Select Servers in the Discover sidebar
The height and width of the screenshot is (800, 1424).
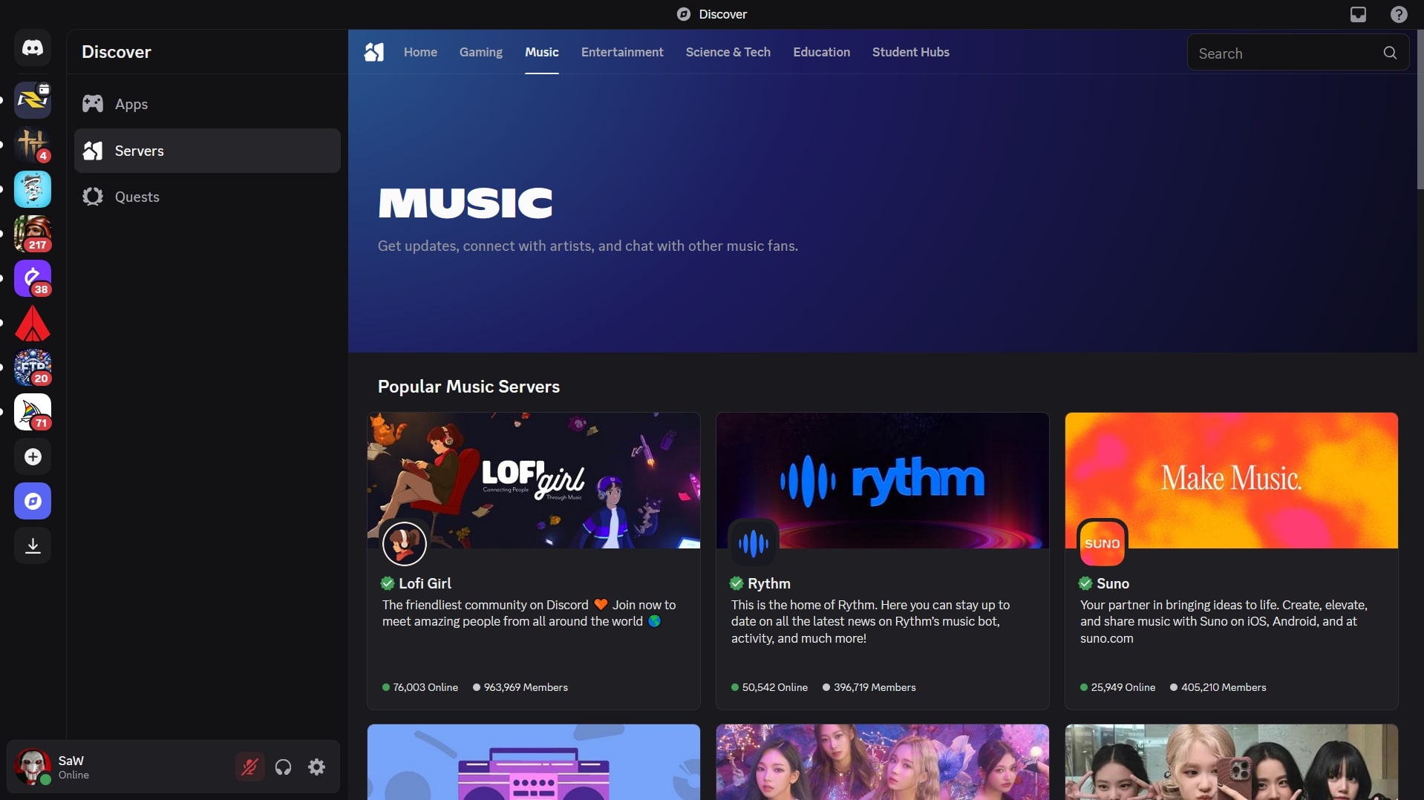click(x=207, y=151)
